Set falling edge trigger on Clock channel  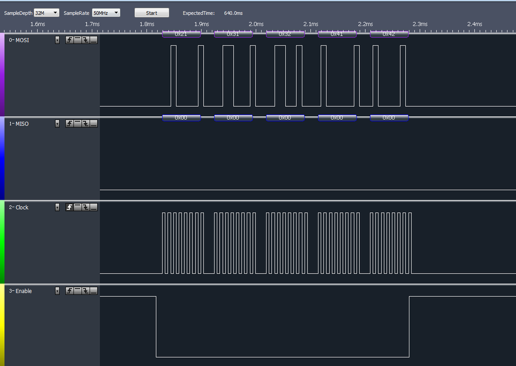click(x=86, y=207)
